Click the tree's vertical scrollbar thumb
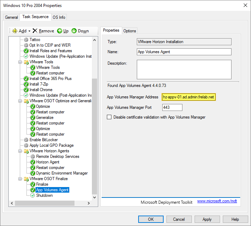The image size is (251, 226). click(x=95, y=136)
